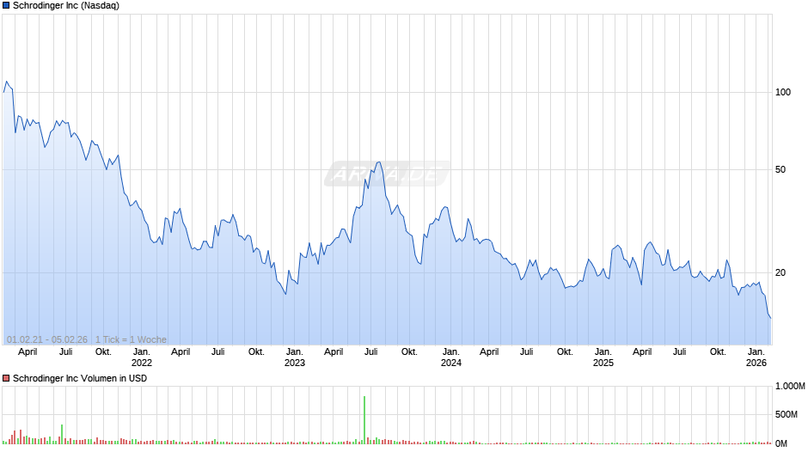Viewport: 808px width, 452px height.
Task: Click the '500M' volume axis label
Action: point(787,414)
